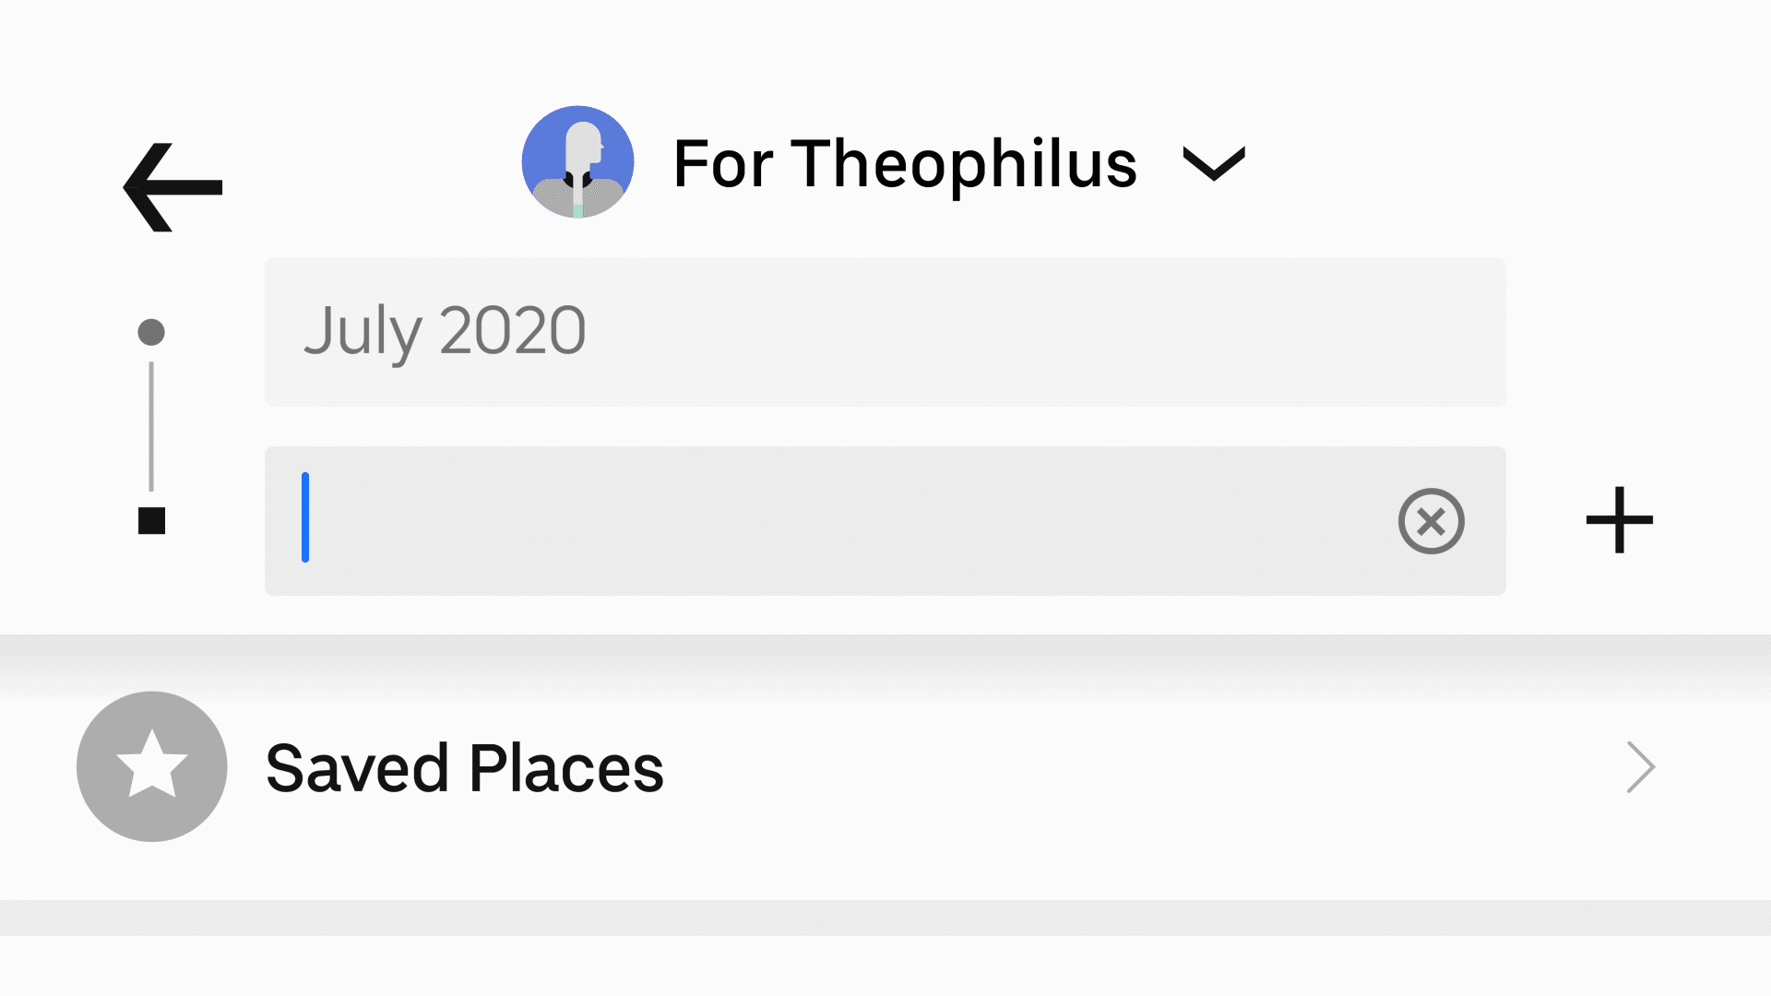Tap the blue text cursor position

point(304,520)
